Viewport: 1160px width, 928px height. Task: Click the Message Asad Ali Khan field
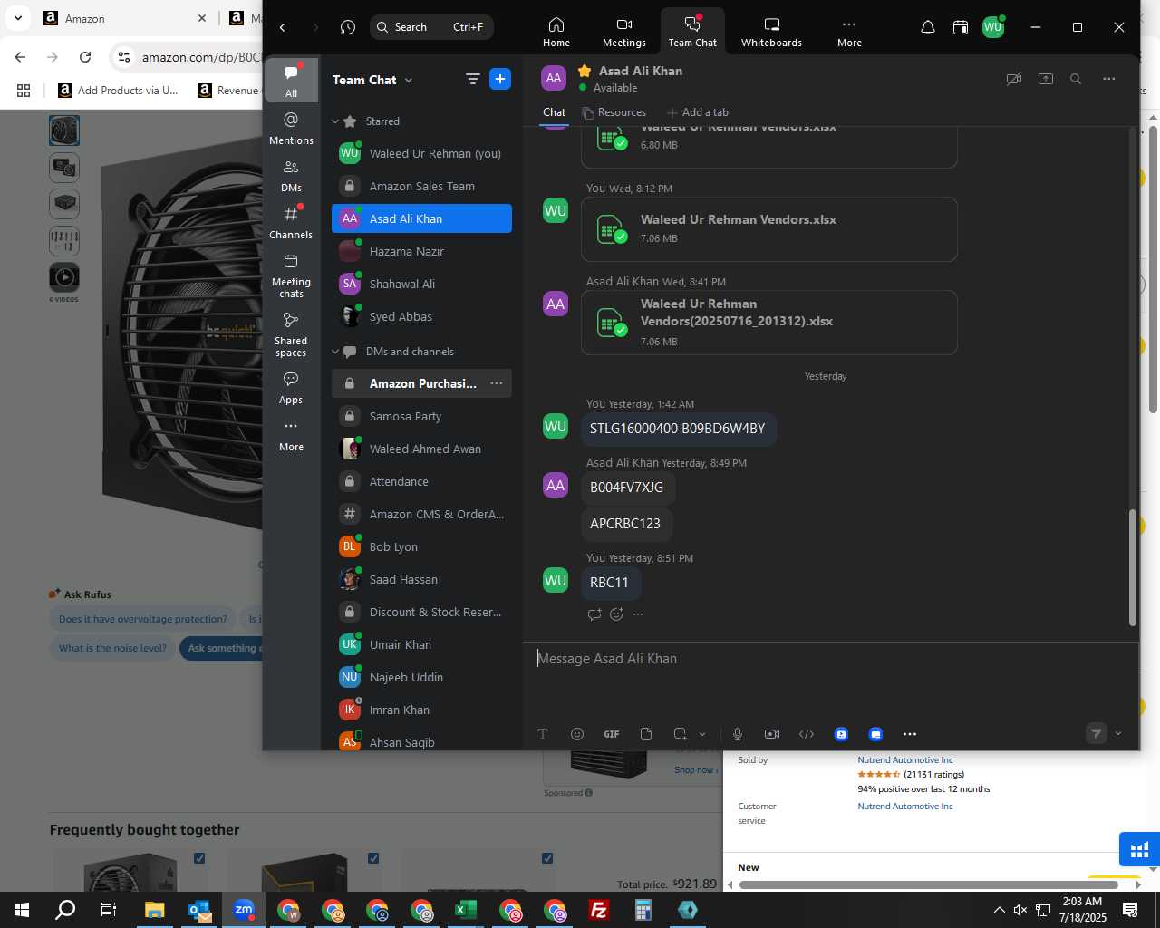pyautogui.click(x=831, y=659)
